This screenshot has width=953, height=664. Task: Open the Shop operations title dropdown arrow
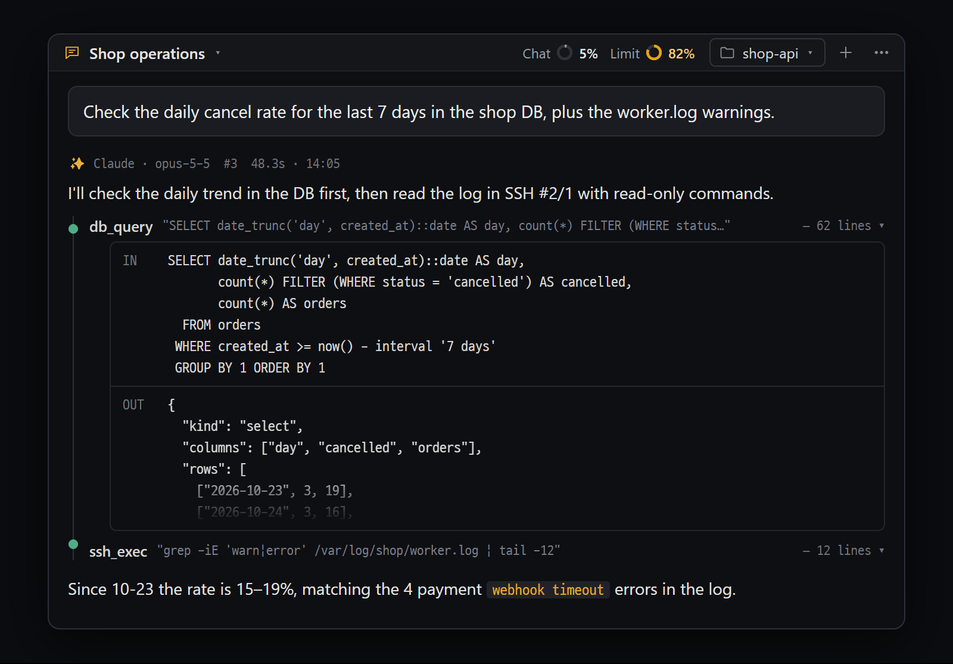click(218, 53)
